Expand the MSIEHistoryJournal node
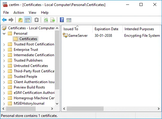Screen dimensions: 162x119 coord(4,104)
